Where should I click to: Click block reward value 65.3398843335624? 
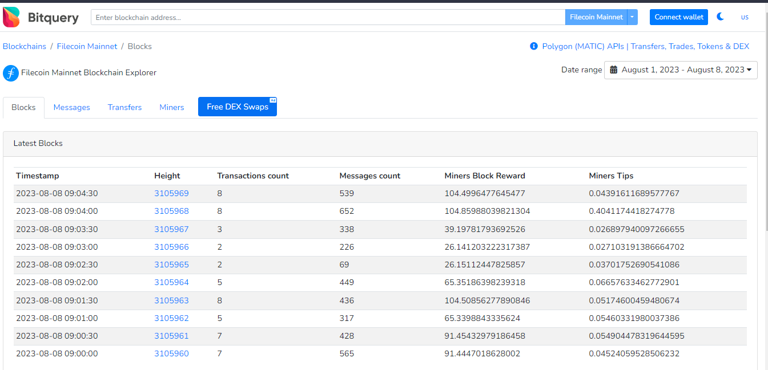click(482, 318)
